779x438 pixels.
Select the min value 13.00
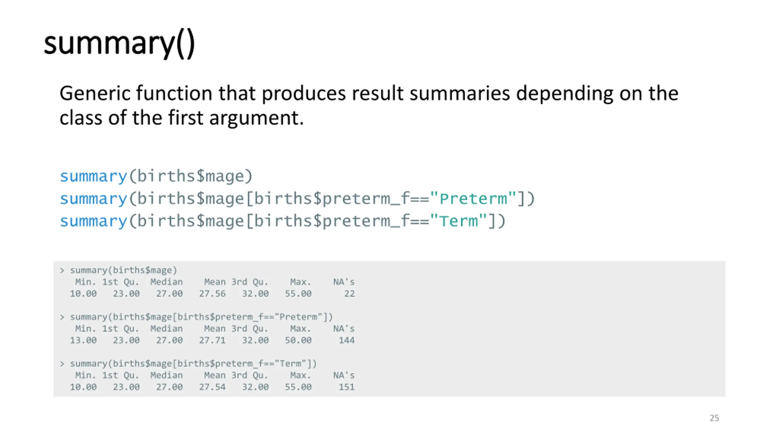click(83, 340)
